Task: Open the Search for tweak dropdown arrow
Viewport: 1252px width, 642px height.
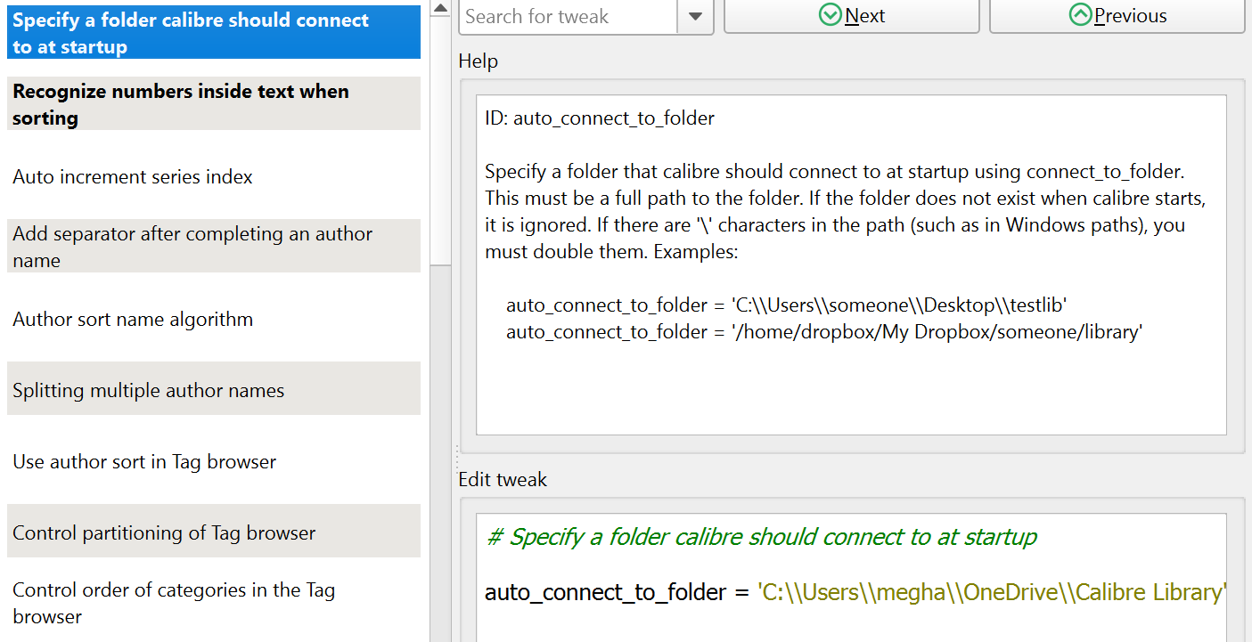Action: [x=696, y=16]
